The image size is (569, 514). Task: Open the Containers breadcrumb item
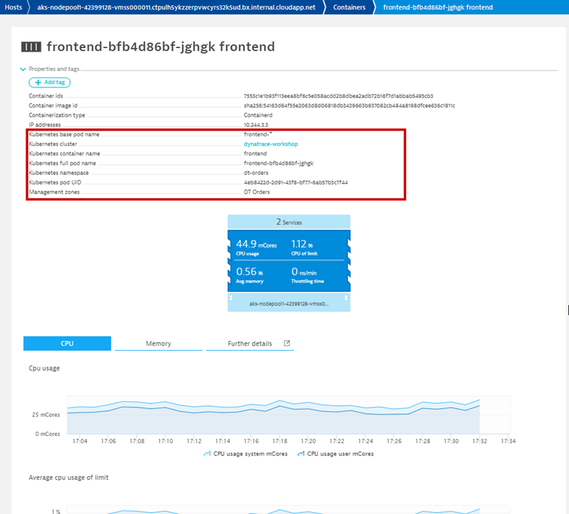pos(349,7)
